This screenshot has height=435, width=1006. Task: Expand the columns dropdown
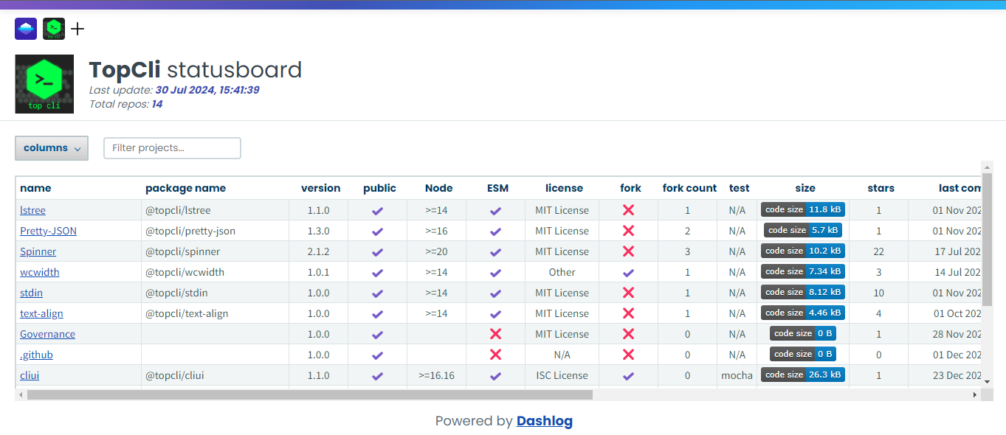tap(52, 148)
